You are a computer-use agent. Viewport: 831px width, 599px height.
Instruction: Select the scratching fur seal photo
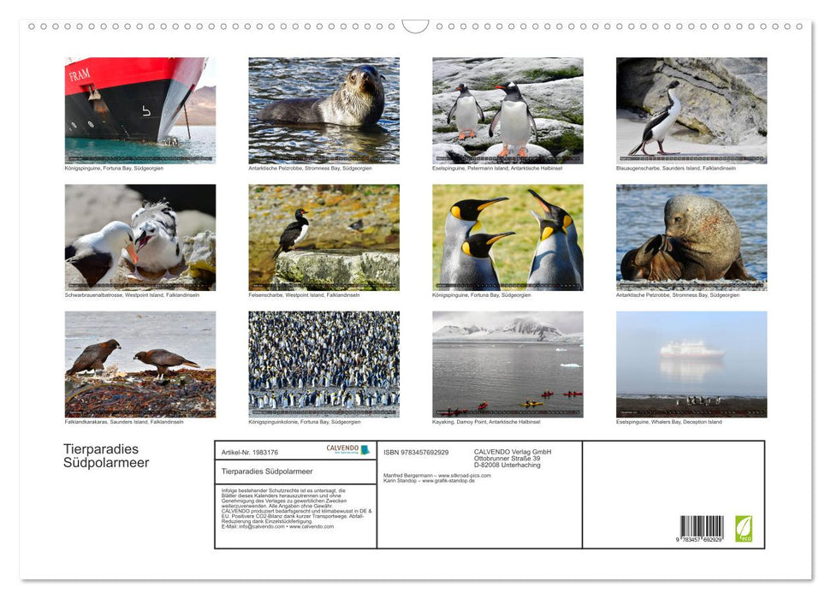click(692, 237)
